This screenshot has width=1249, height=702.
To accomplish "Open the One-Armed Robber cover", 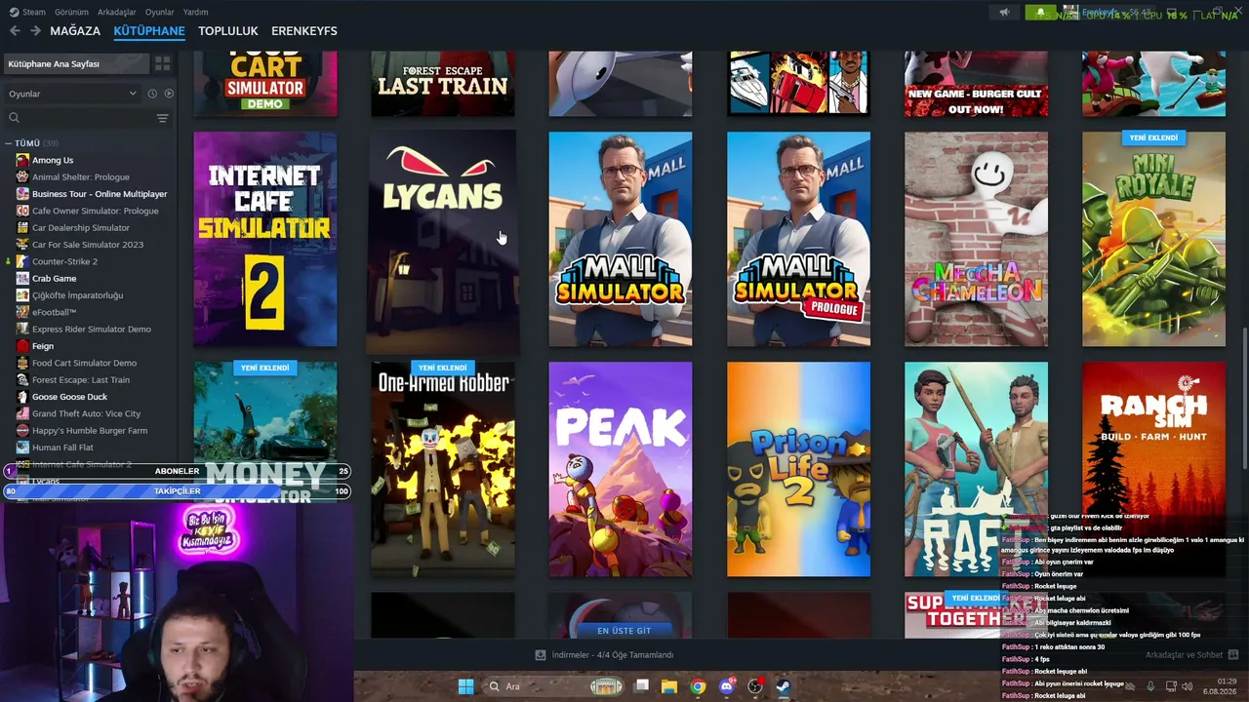I will (x=443, y=469).
